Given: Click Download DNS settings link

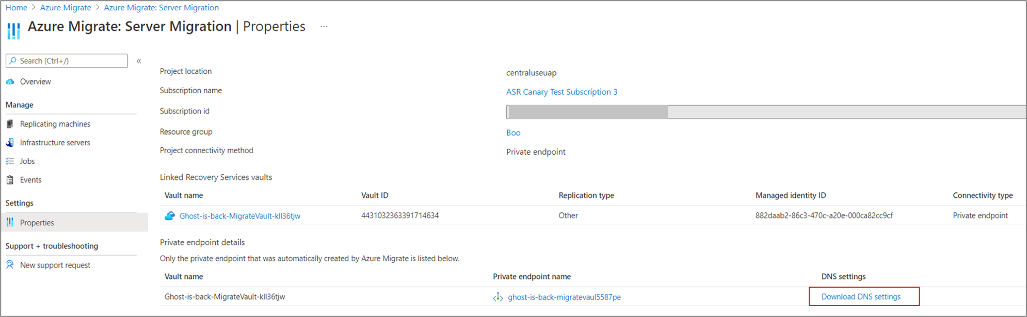Looking at the screenshot, I should (861, 296).
